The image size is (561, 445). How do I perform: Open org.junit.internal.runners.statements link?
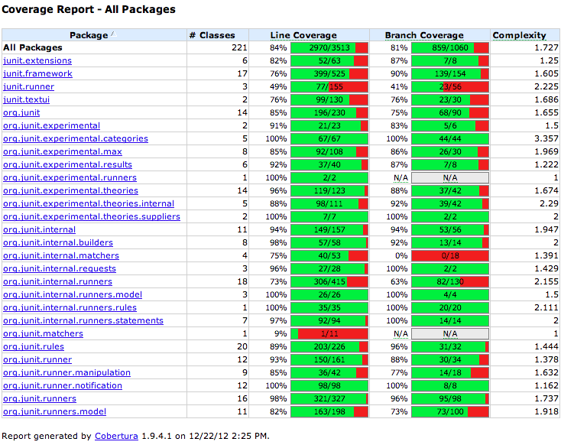click(83, 320)
